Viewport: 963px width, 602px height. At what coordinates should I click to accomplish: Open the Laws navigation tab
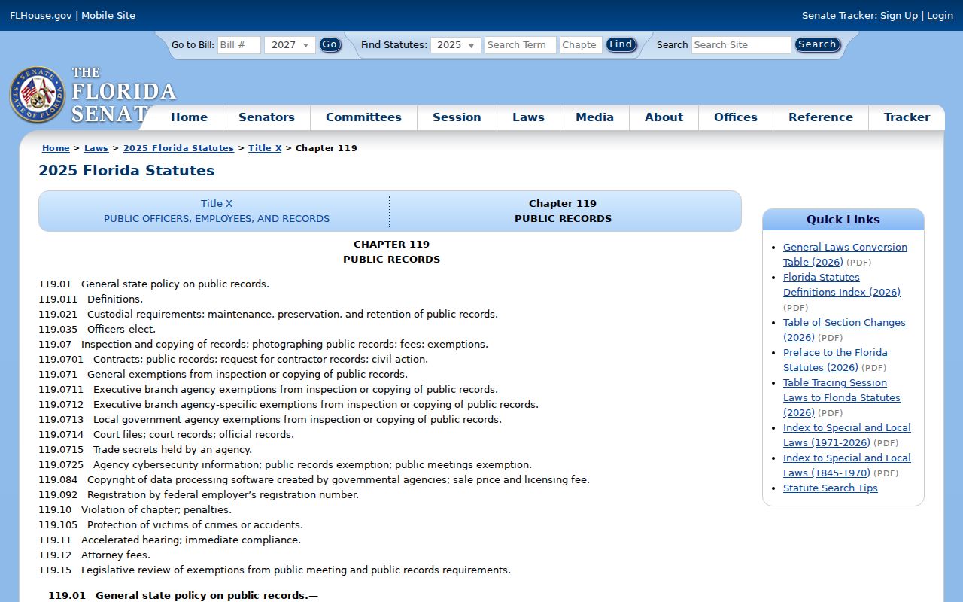coord(528,117)
